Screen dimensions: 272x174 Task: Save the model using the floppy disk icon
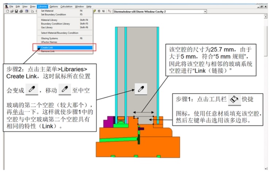[16, 11]
